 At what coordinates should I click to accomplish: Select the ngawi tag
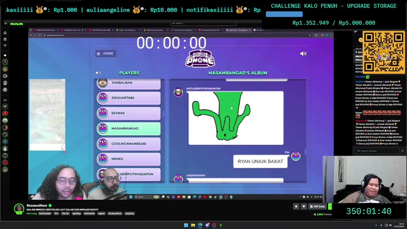[x=101, y=213]
